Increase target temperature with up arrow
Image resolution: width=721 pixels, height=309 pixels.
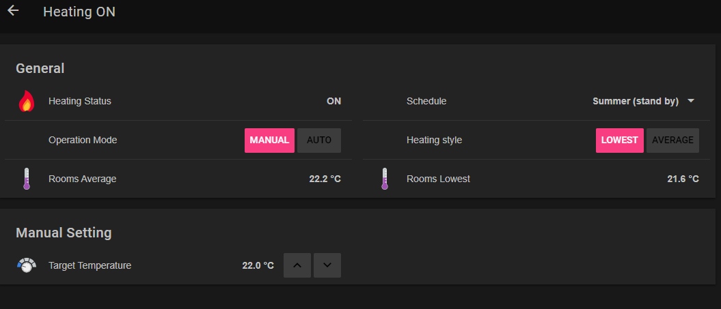297,265
